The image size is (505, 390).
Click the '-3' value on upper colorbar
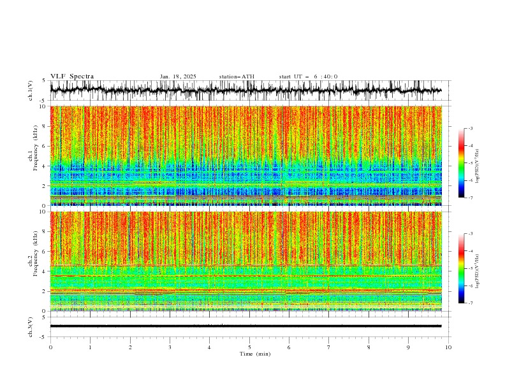pyautogui.click(x=470, y=128)
